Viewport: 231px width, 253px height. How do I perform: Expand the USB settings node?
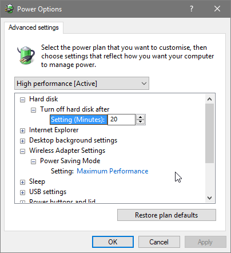pos(22,192)
